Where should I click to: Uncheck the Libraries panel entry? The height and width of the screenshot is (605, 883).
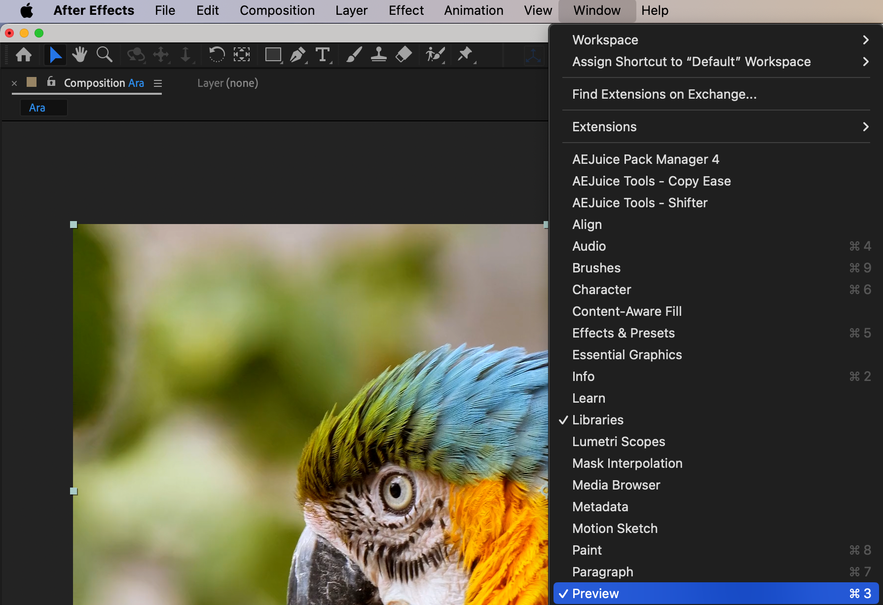pos(597,420)
